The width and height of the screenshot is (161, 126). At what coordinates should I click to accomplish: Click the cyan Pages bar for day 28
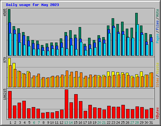point(138,40)
